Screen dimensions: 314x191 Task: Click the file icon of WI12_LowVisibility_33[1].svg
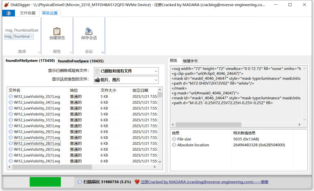(x=11, y=108)
